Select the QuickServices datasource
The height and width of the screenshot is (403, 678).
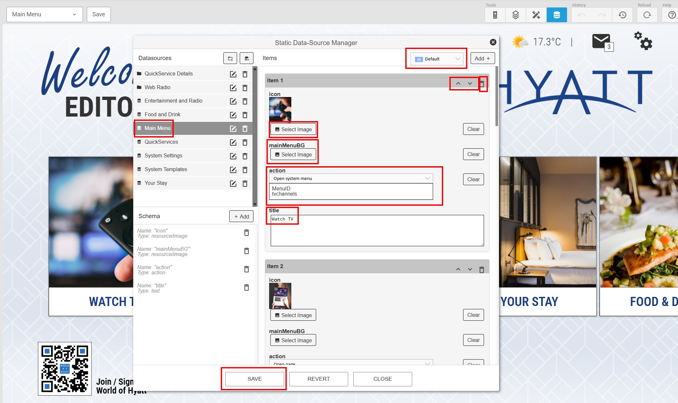click(161, 142)
